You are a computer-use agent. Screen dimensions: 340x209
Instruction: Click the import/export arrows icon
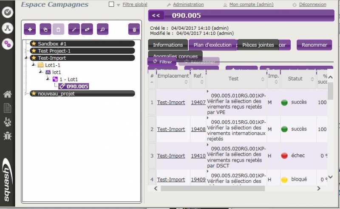pos(87,29)
